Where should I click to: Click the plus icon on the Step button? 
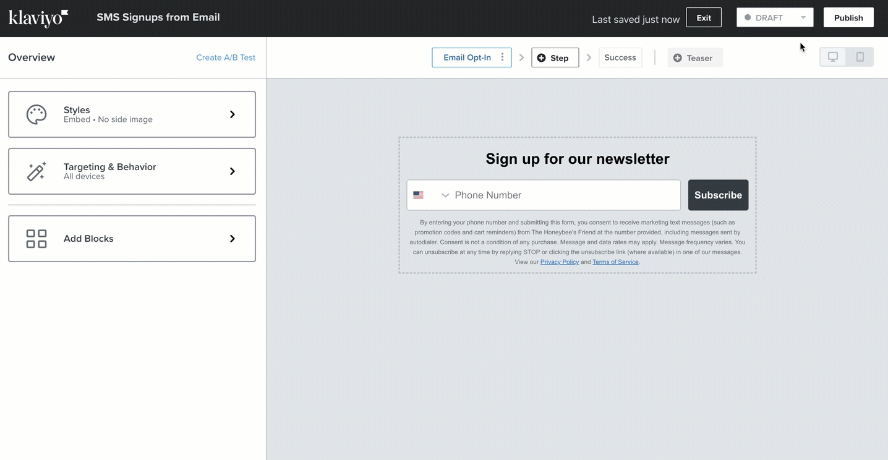click(x=542, y=57)
